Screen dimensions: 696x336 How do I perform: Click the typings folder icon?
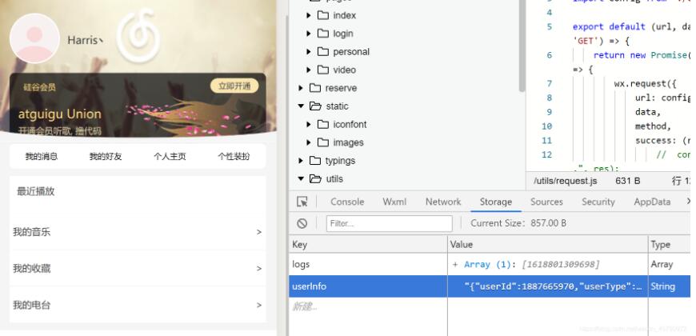pyautogui.click(x=315, y=161)
